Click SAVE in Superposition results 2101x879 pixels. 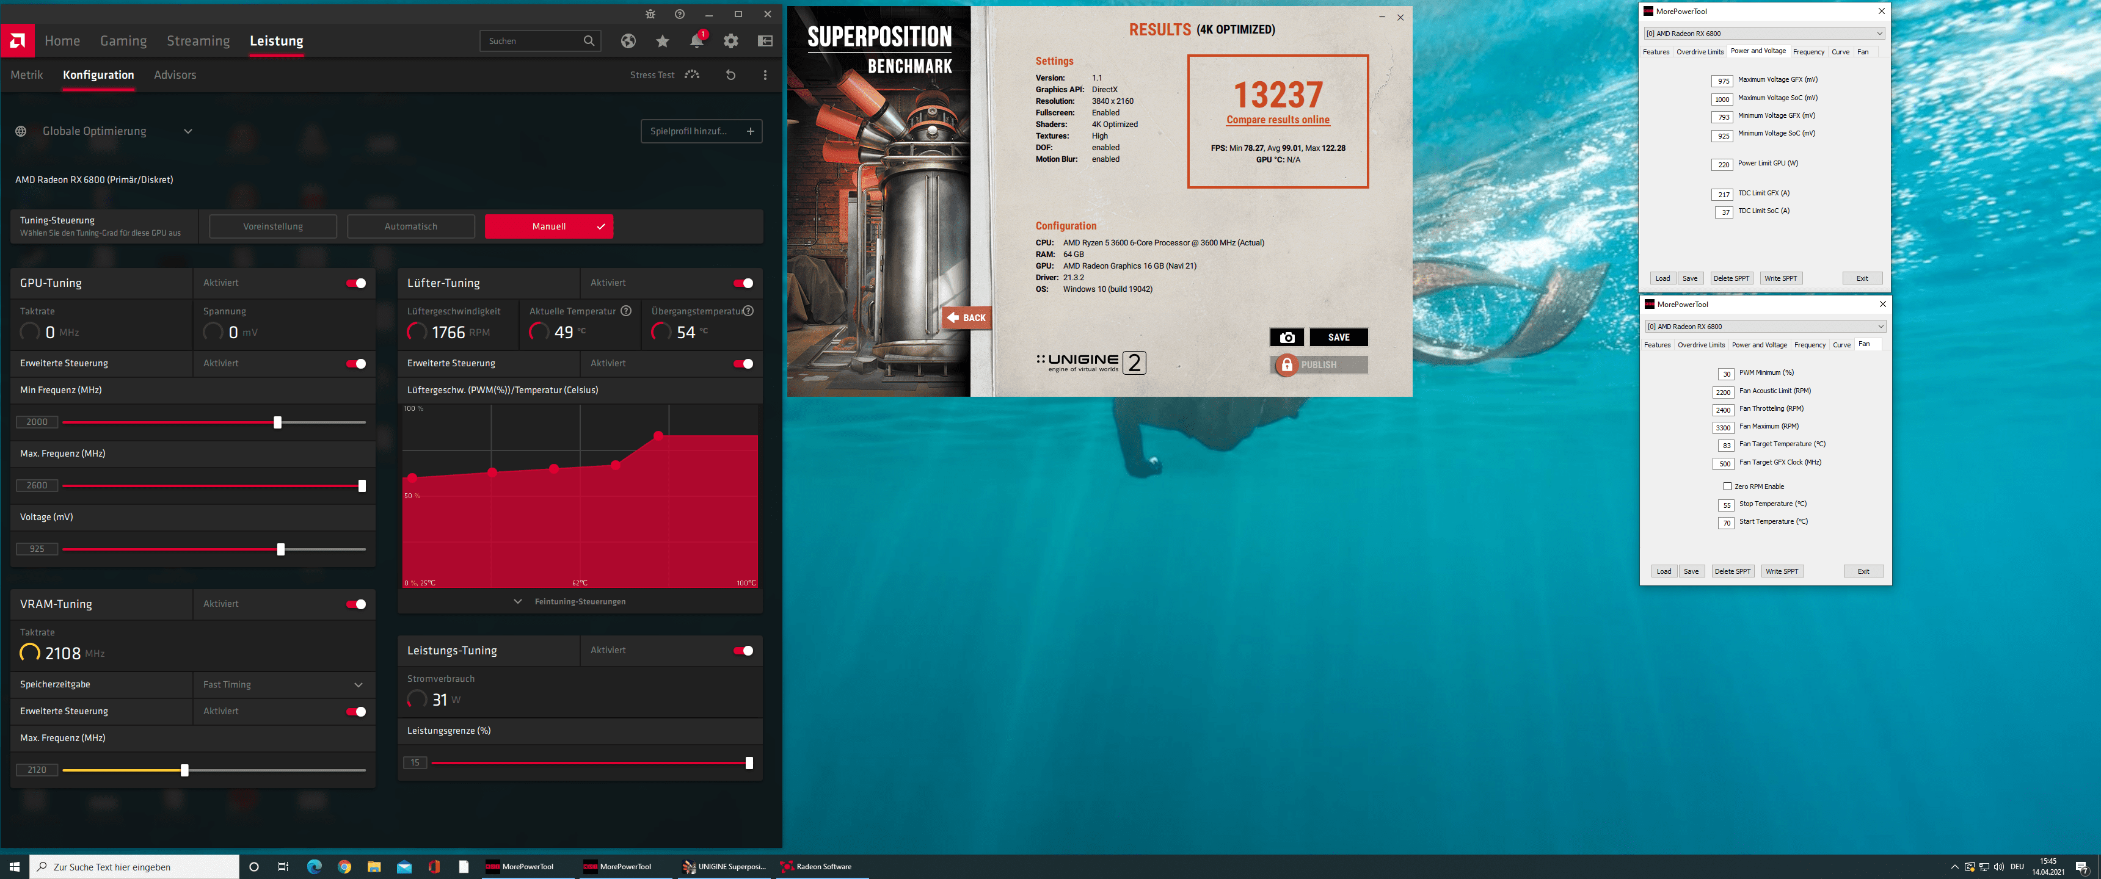pyautogui.click(x=1338, y=337)
